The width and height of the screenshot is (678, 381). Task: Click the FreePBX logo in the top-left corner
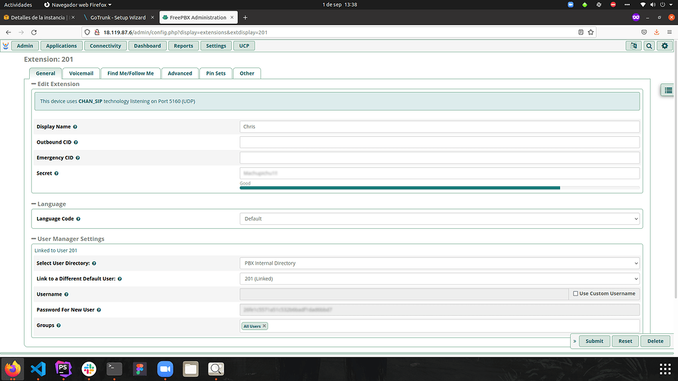tap(6, 46)
